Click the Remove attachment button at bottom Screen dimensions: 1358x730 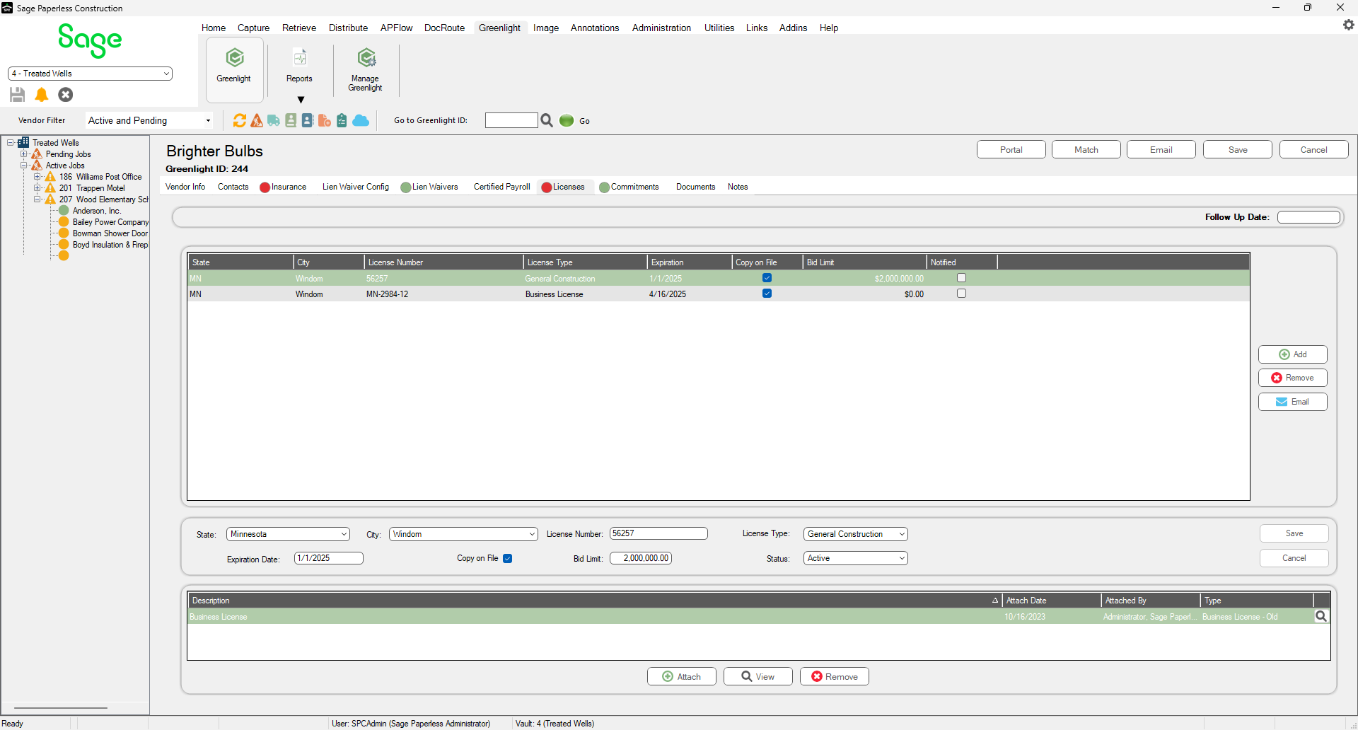pyautogui.click(x=835, y=676)
